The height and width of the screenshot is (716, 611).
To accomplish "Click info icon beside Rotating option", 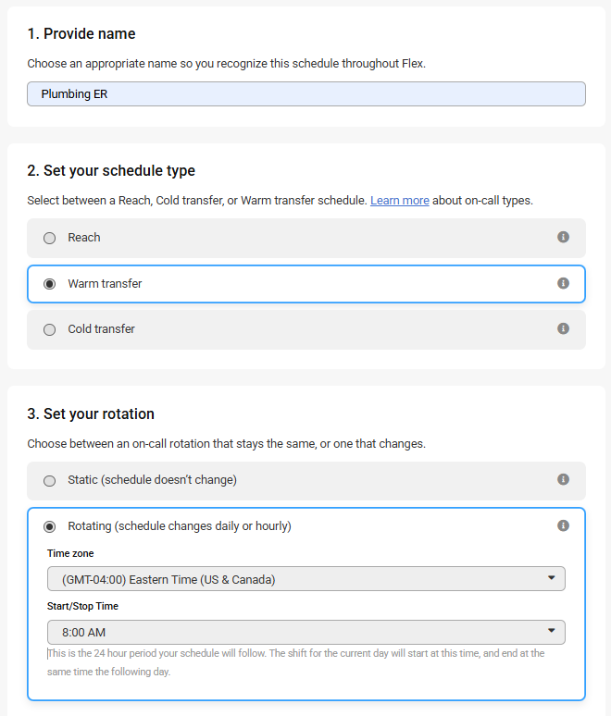I will 563,525.
